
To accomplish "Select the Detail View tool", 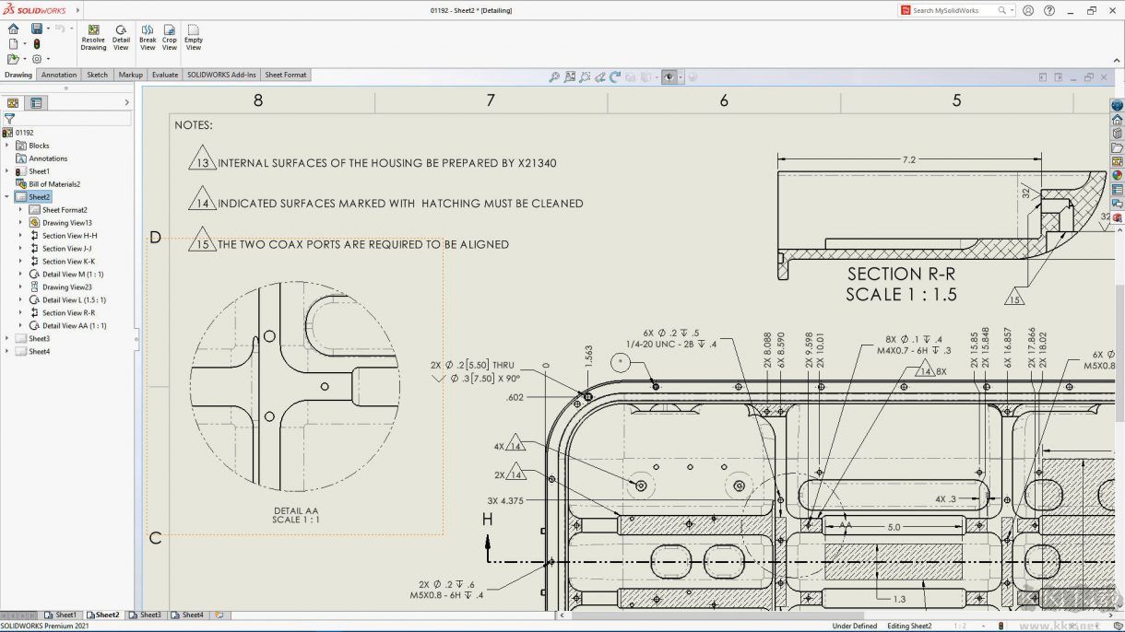I will pyautogui.click(x=121, y=37).
